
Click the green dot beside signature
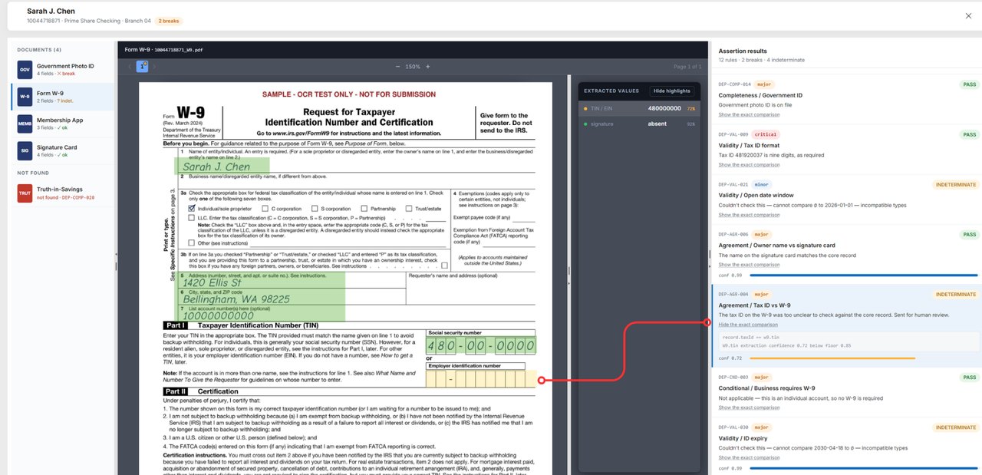(x=586, y=124)
